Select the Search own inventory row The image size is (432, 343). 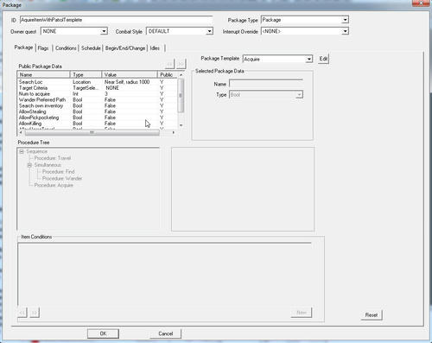pyautogui.click(x=98, y=105)
